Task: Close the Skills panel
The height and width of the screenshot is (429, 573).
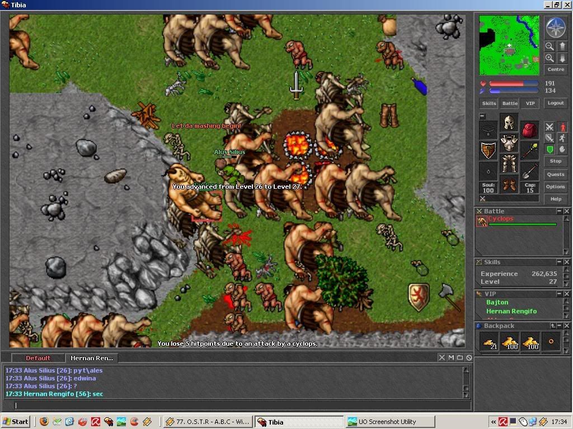Action: pyautogui.click(x=566, y=262)
